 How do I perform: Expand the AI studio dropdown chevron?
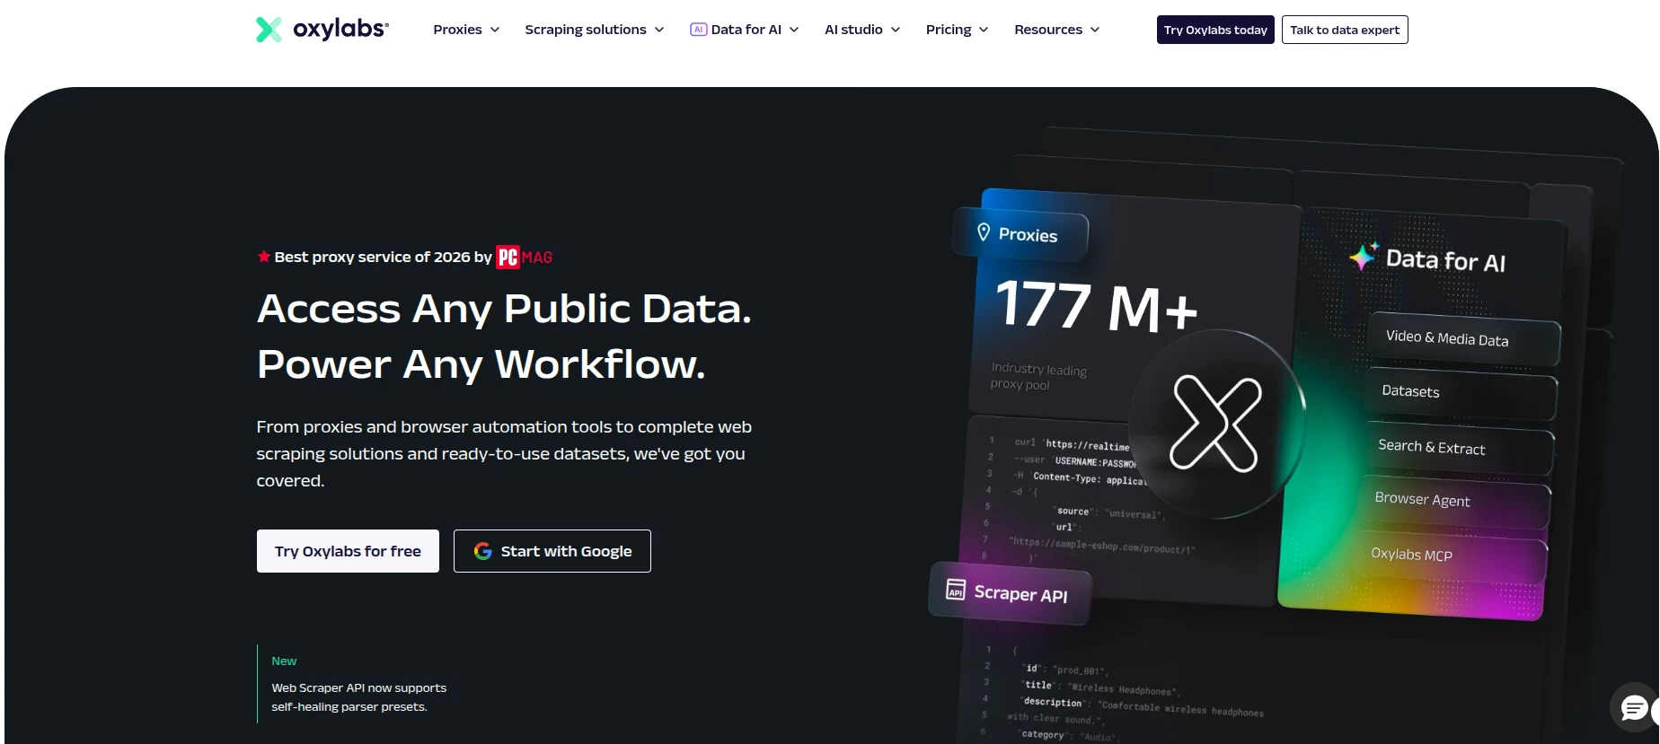tap(896, 30)
